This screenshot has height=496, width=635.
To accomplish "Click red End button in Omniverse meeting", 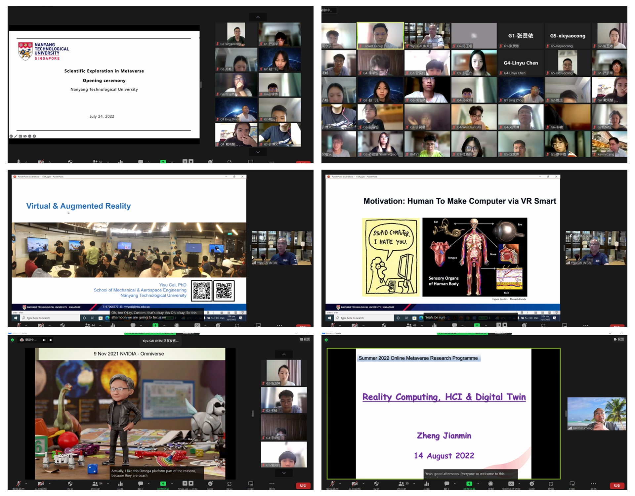I will pyautogui.click(x=303, y=486).
